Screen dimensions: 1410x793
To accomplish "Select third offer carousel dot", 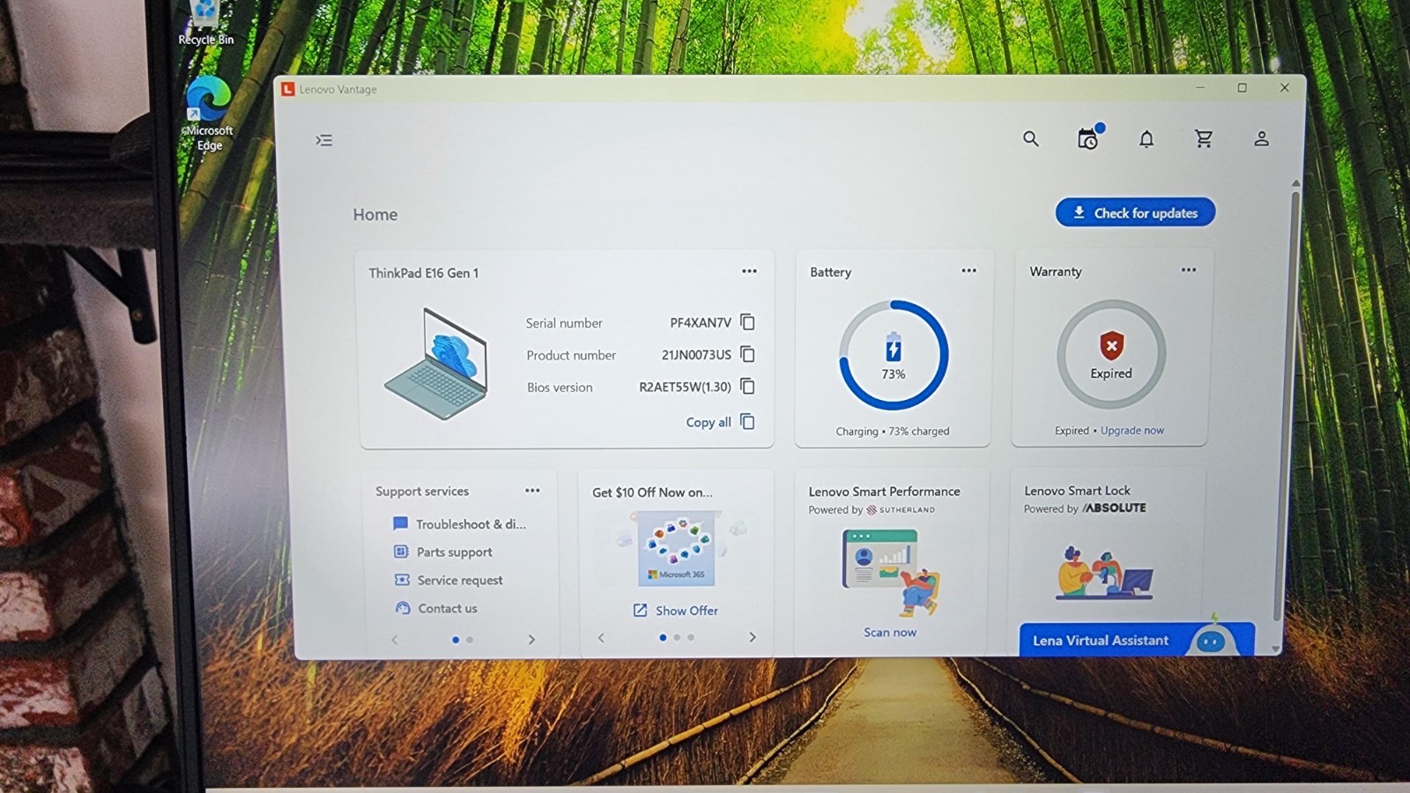I will tap(691, 637).
